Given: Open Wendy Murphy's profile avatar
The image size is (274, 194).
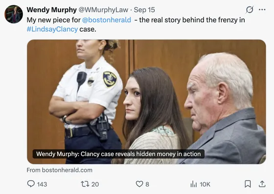Looking at the screenshot, I should click(14, 14).
